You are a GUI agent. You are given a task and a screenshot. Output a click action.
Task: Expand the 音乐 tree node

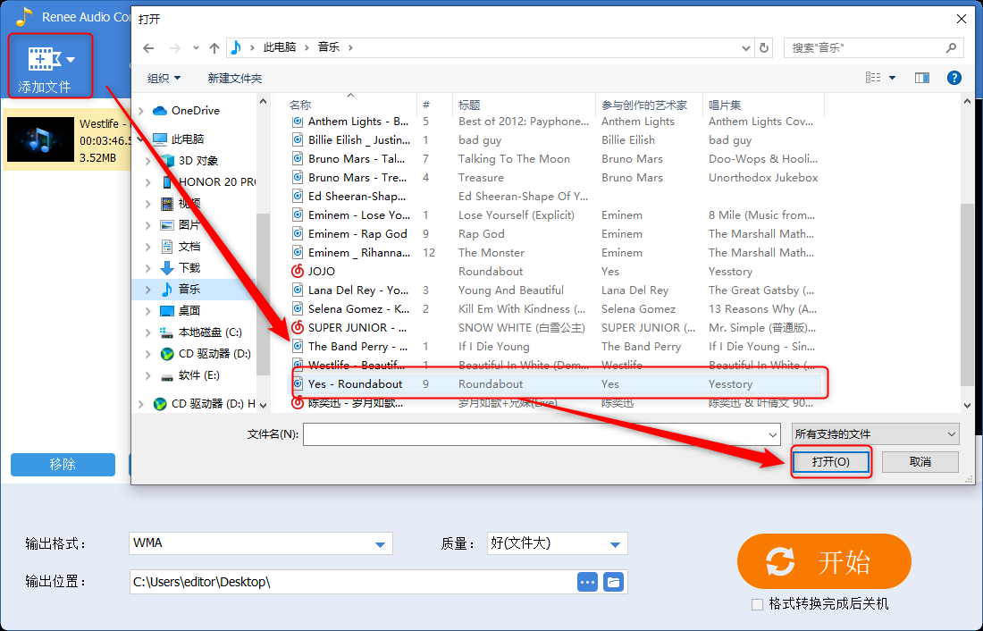click(x=148, y=290)
